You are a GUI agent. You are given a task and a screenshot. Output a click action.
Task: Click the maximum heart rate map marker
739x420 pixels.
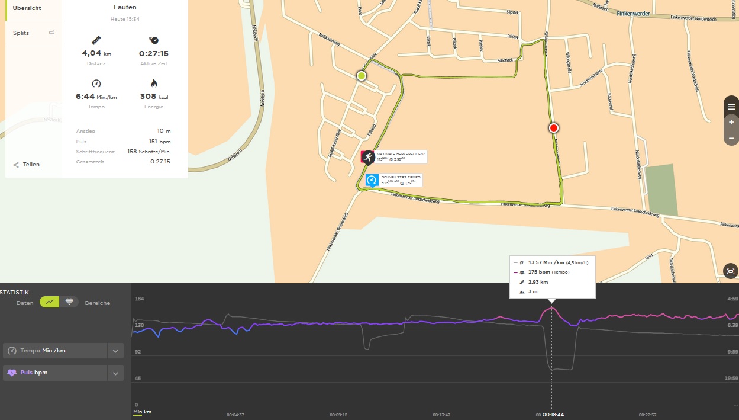[367, 157]
